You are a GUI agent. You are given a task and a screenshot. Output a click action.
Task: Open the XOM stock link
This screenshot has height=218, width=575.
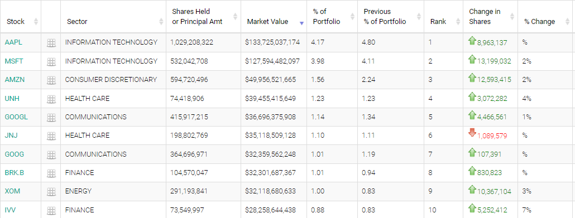12,191
